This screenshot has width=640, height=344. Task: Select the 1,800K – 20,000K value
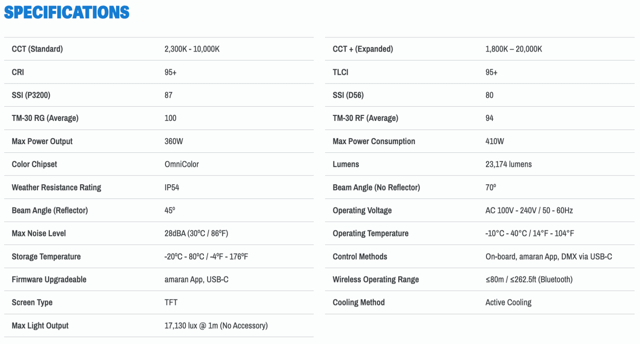[x=513, y=49]
